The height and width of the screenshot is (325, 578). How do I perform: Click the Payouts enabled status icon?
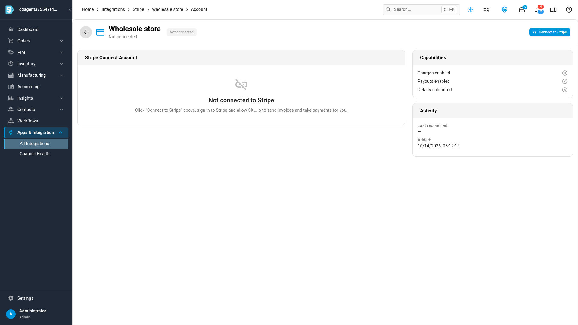point(565,82)
